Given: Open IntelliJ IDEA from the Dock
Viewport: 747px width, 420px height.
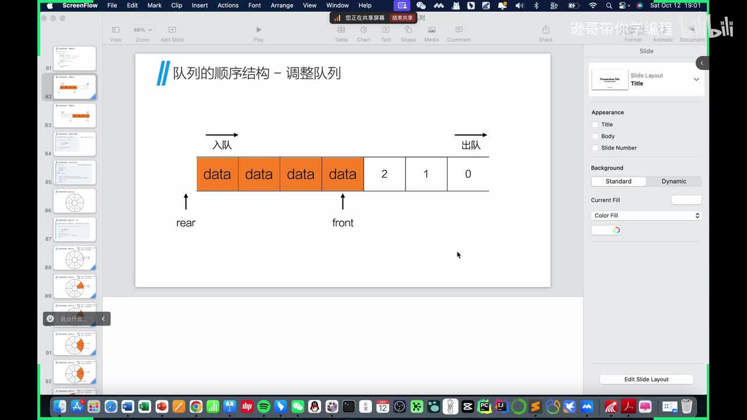Looking at the screenshot, I should point(501,407).
